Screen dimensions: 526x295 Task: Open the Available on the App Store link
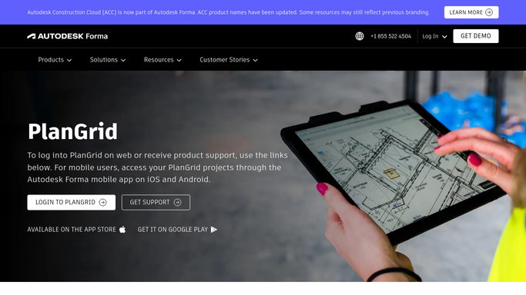pos(76,230)
